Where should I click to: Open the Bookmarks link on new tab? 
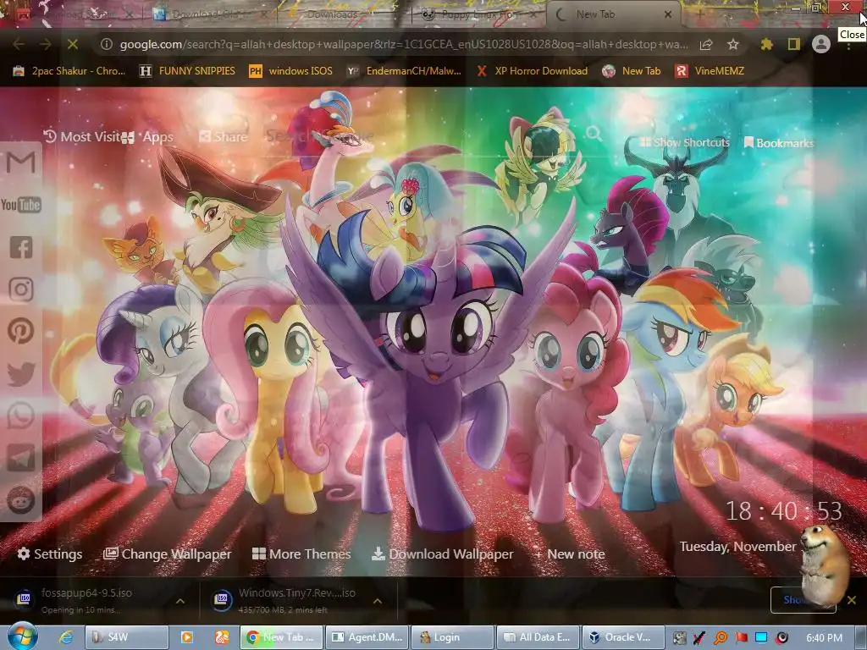coord(779,143)
